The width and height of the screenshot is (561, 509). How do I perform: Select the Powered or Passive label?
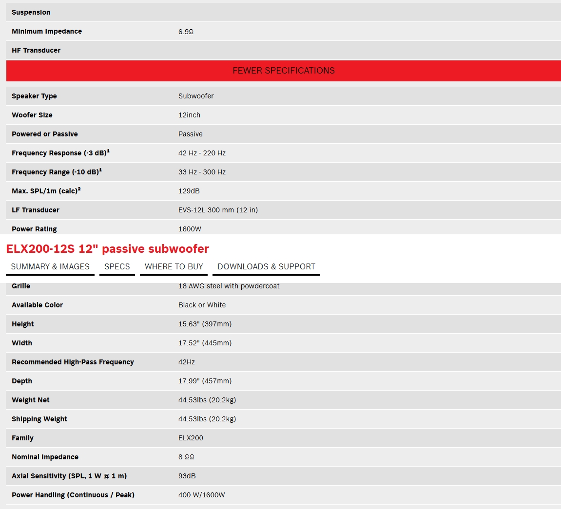click(45, 134)
